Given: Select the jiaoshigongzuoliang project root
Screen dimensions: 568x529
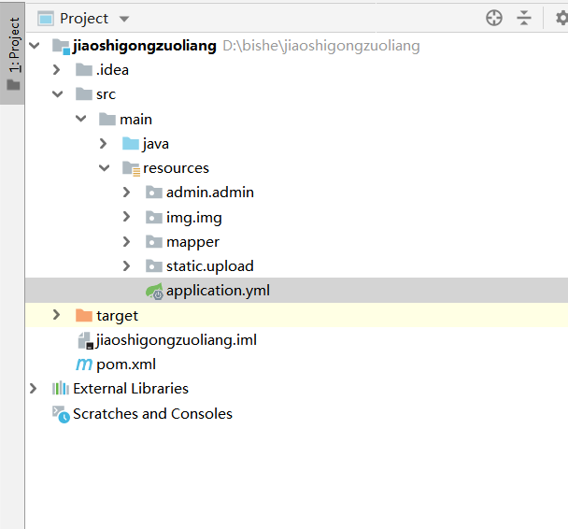Looking at the screenshot, I should click(x=144, y=46).
